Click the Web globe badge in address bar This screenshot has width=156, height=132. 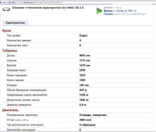pyautogui.click(x=12, y=2)
